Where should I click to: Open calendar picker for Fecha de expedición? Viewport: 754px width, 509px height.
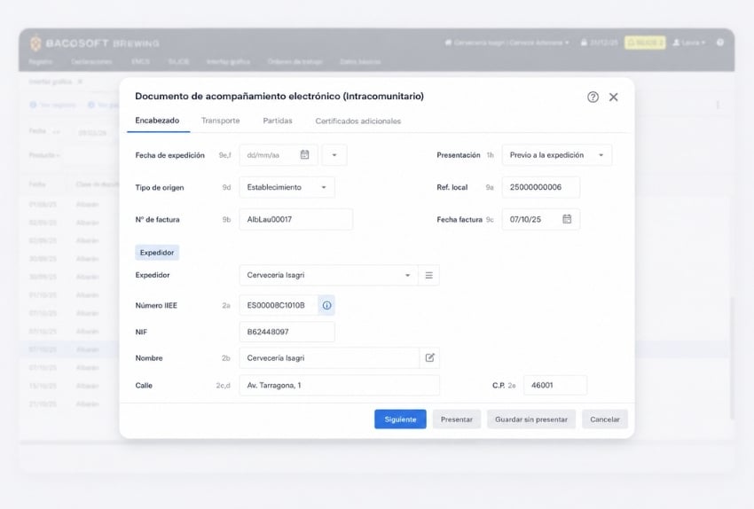click(x=304, y=155)
